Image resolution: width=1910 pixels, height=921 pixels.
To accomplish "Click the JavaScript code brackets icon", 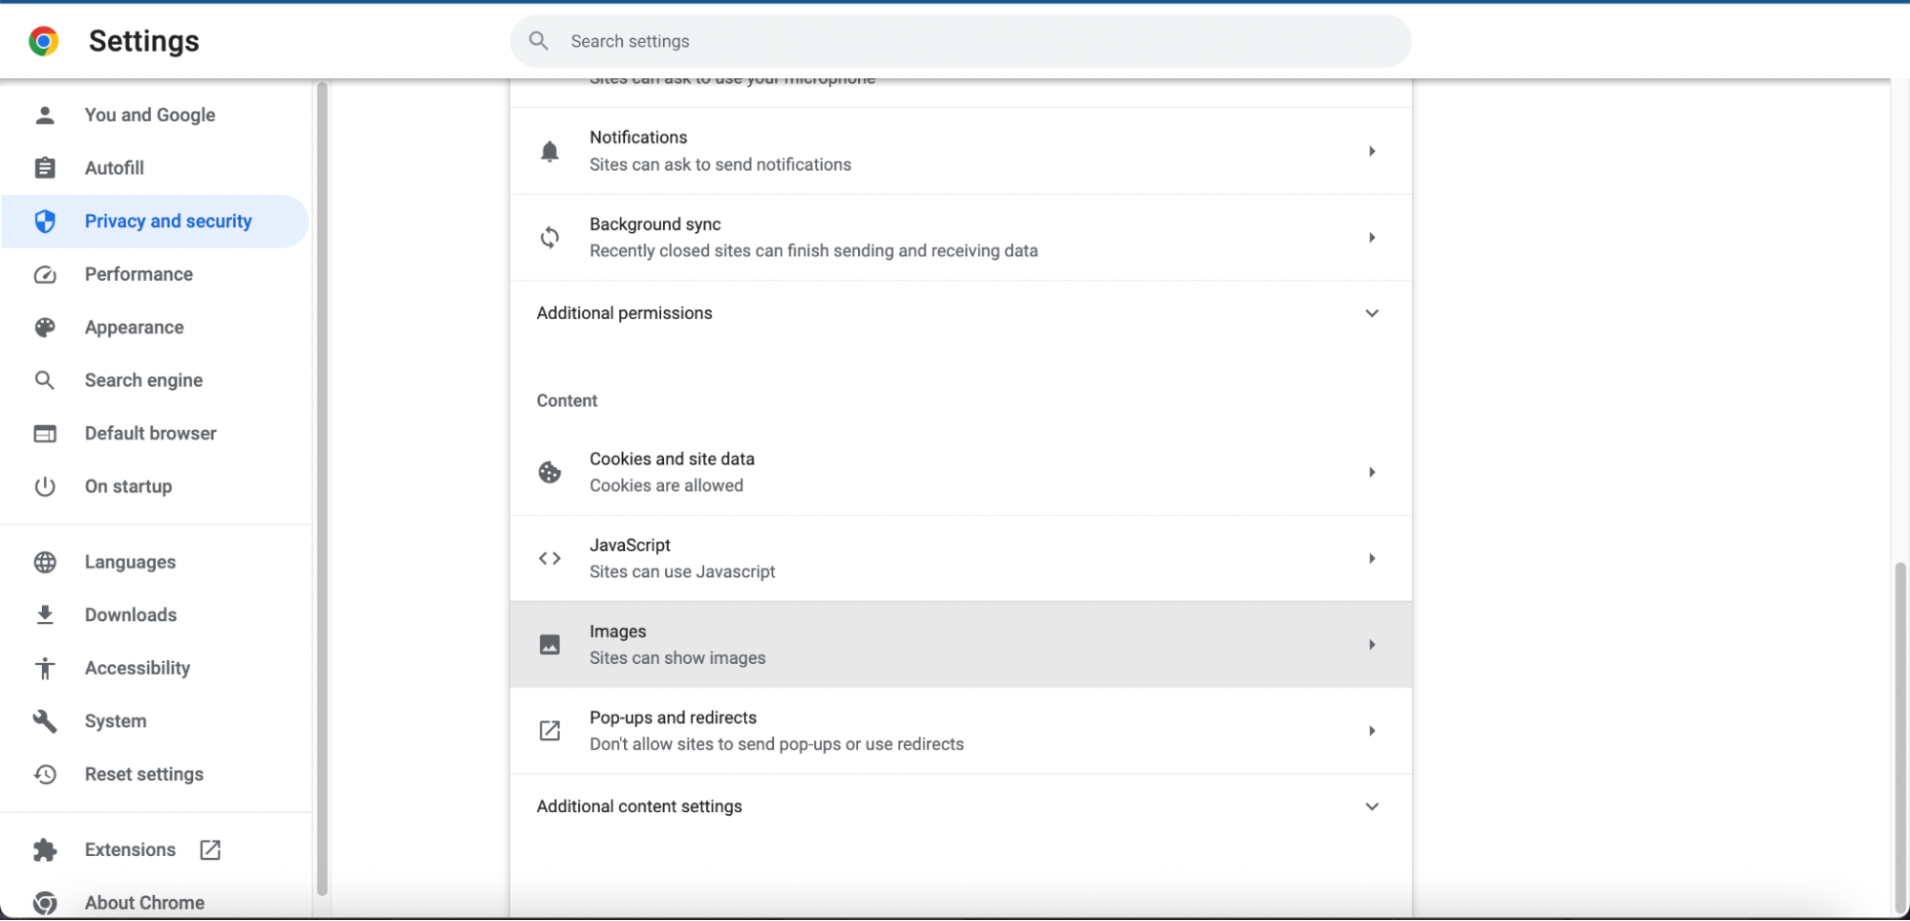I will coord(549,558).
